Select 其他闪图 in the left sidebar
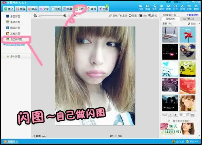 pos(13,33)
